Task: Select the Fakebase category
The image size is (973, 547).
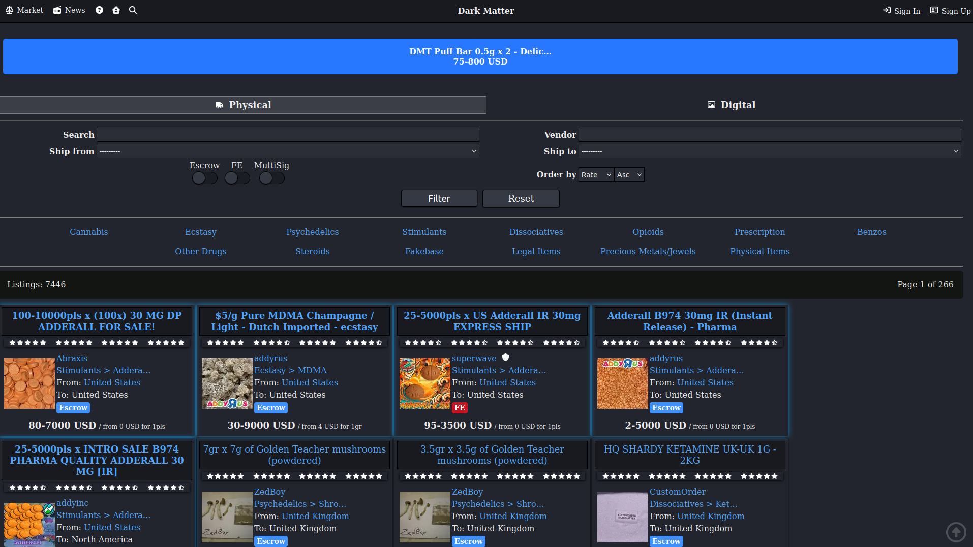Action: click(x=424, y=251)
